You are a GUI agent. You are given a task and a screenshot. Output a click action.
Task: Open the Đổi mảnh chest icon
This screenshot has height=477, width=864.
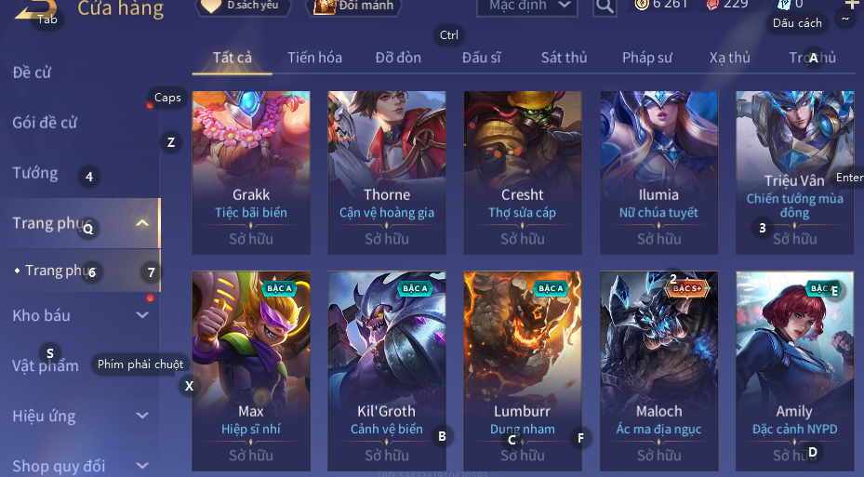[325, 7]
